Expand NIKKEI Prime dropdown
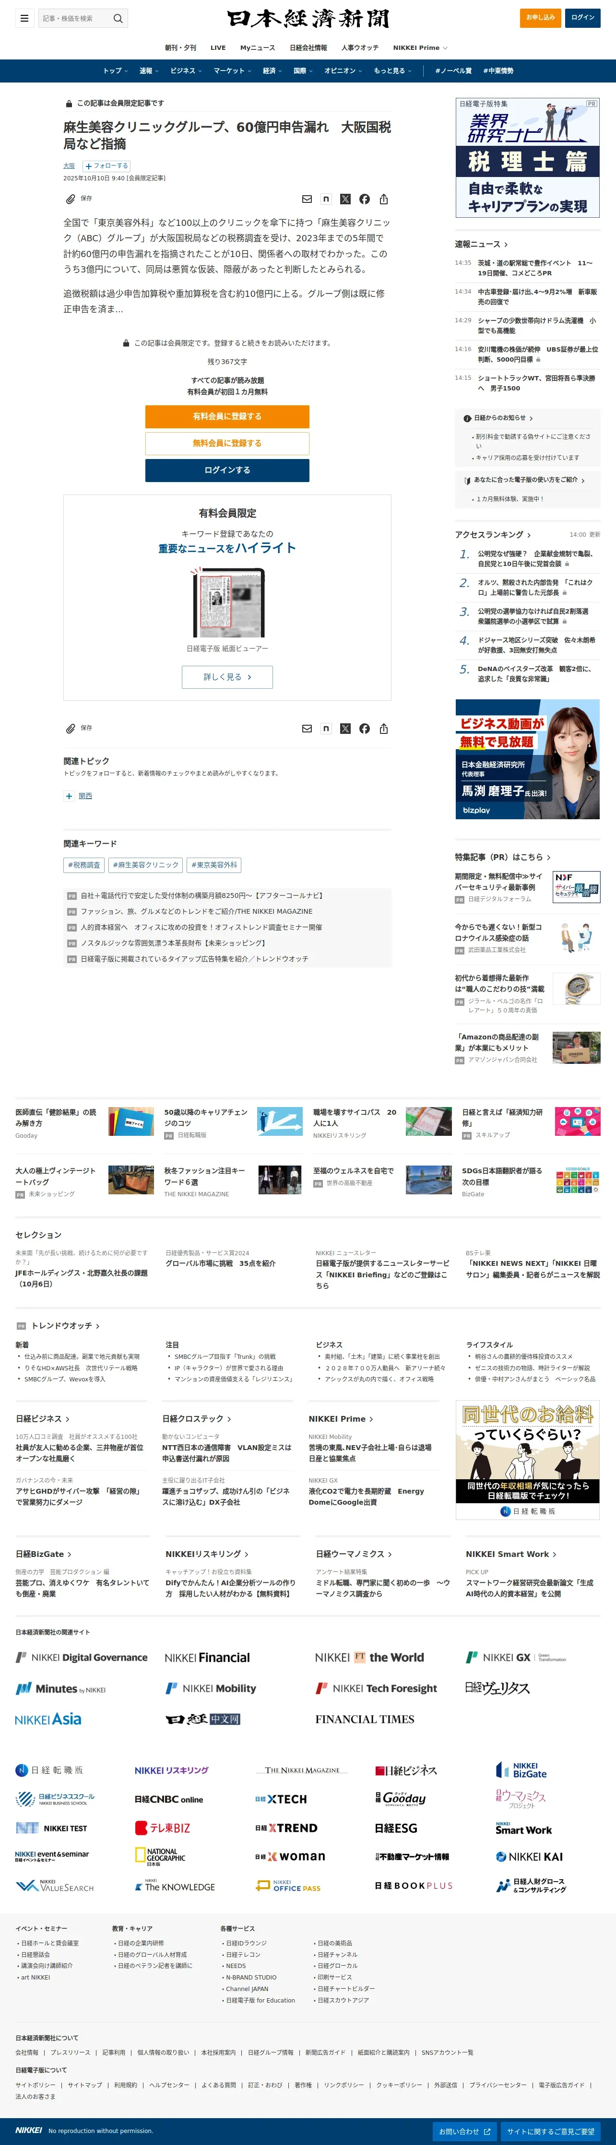 420,47
